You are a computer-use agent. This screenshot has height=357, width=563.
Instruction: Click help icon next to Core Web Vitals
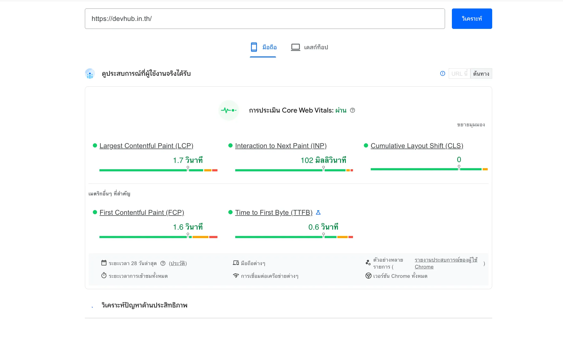352,110
